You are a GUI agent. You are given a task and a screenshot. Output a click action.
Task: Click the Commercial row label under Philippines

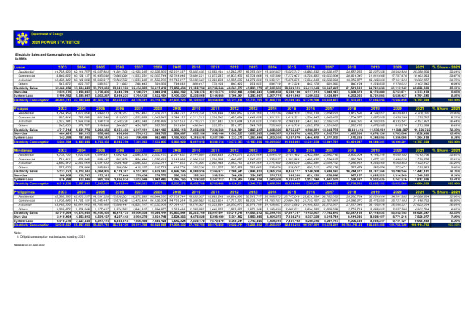tap(27, 201)
